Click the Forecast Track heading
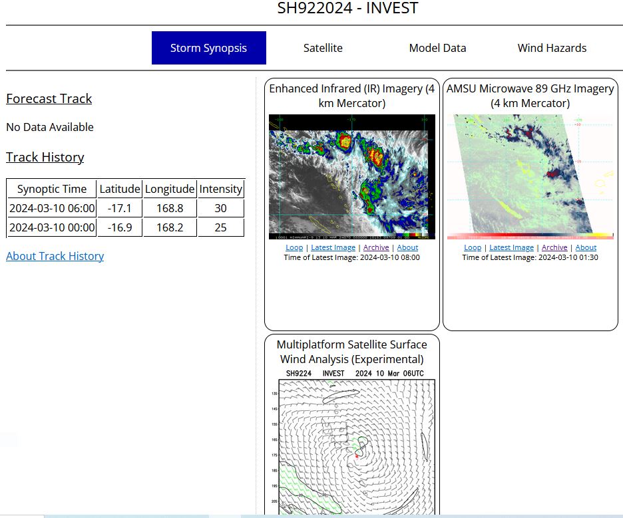 [x=49, y=98]
